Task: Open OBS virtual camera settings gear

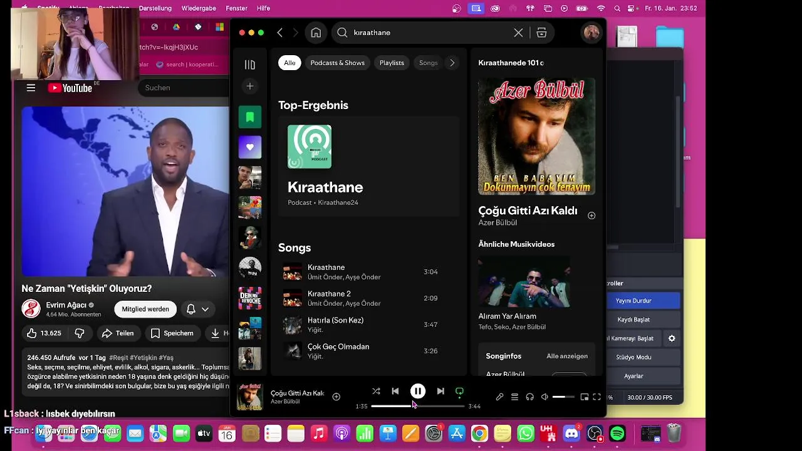Action: [672, 338]
